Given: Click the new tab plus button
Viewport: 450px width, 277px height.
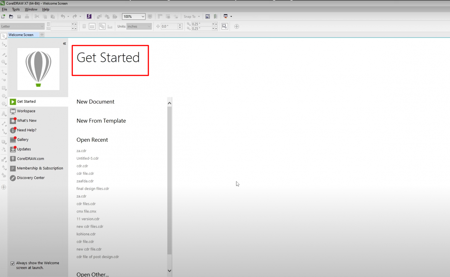Looking at the screenshot, I should pos(42,35).
